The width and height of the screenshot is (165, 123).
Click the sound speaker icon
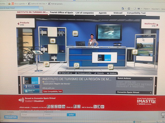pos(21,100)
